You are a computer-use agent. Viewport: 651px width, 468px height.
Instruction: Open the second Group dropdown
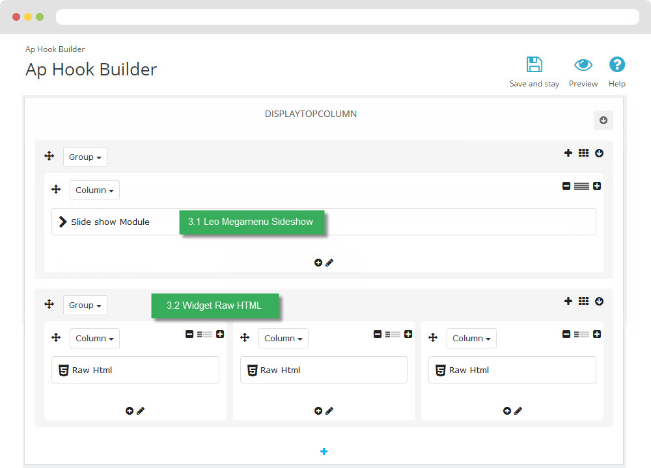(85, 305)
